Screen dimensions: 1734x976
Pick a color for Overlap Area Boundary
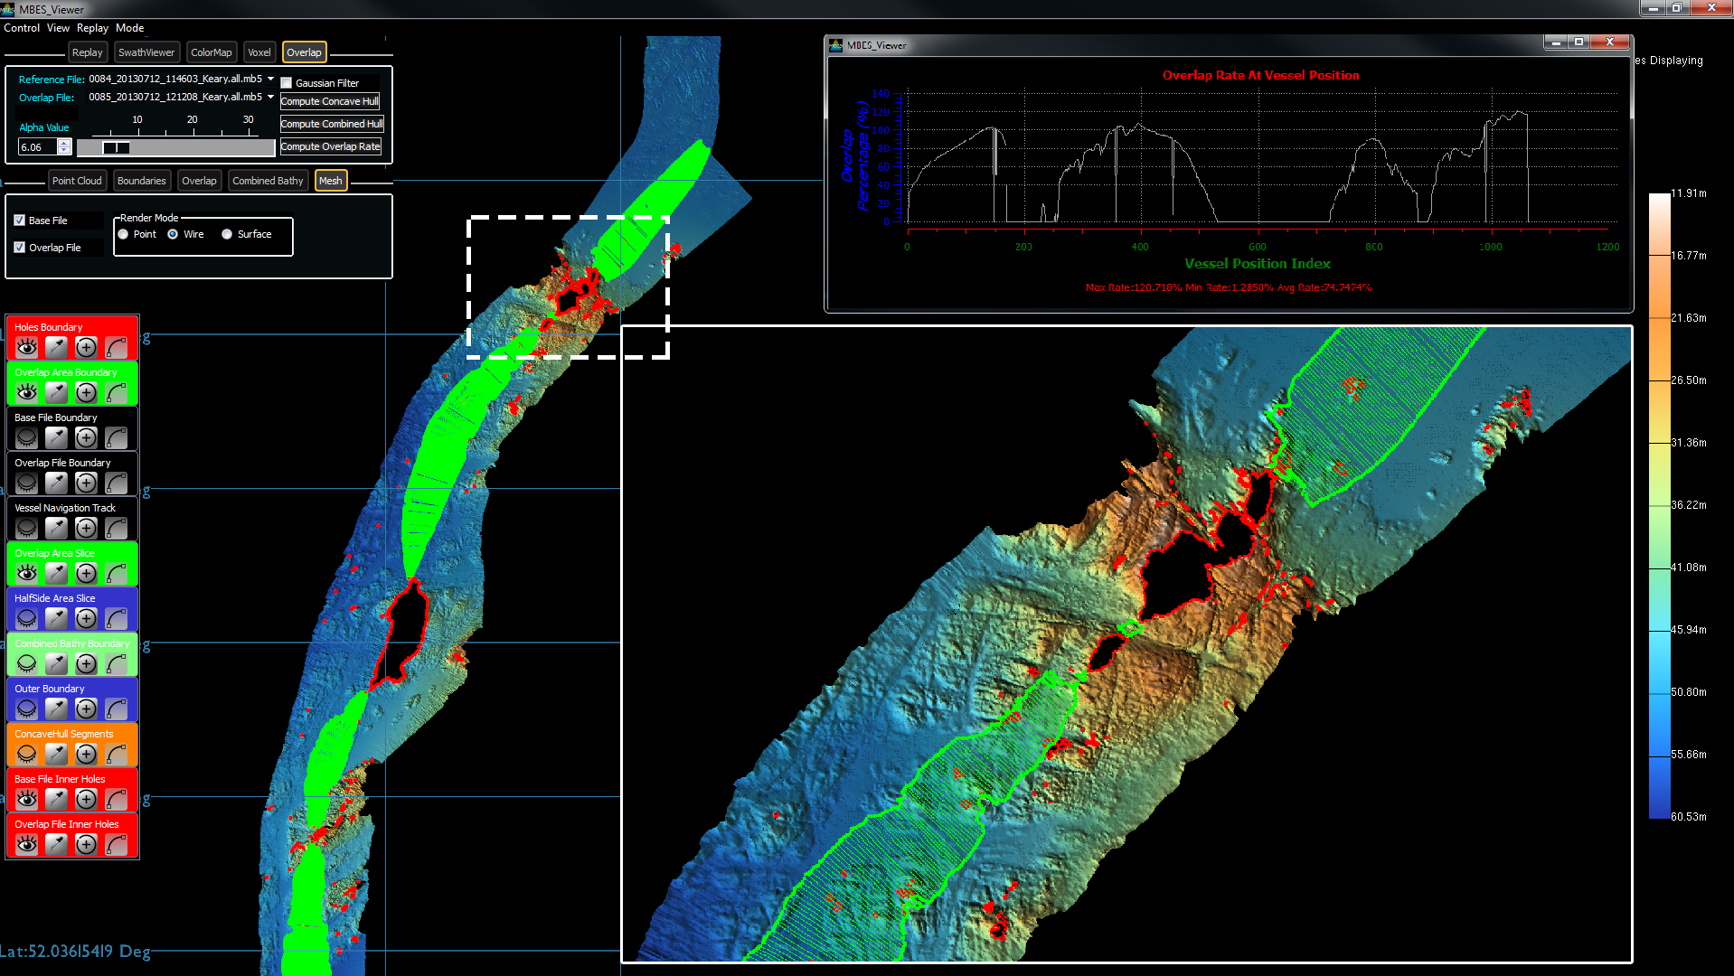[x=56, y=393]
